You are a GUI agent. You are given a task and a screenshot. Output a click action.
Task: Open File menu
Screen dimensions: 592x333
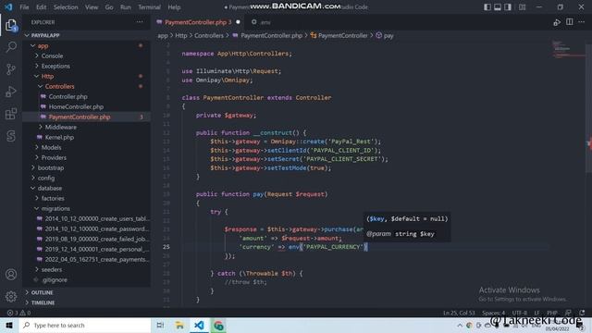(24, 7)
